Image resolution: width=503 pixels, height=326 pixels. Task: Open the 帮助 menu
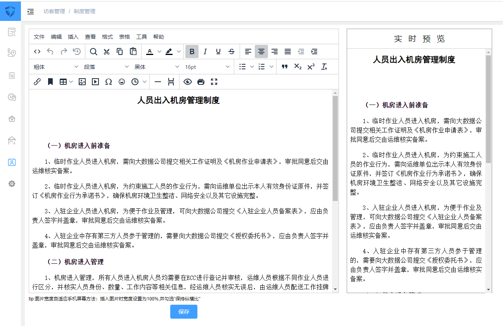point(159,37)
